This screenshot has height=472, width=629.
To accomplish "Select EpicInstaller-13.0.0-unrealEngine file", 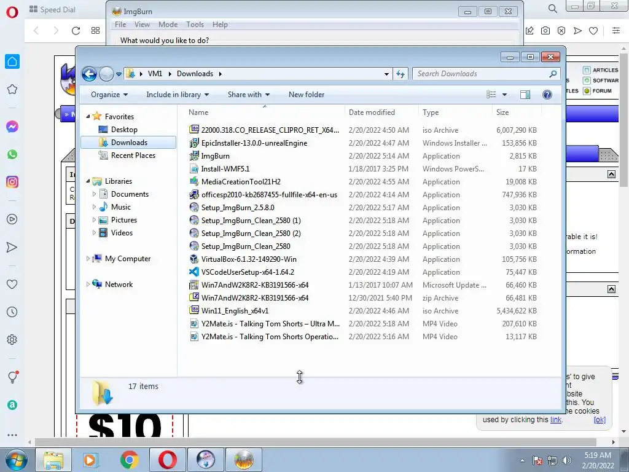I will (x=254, y=143).
